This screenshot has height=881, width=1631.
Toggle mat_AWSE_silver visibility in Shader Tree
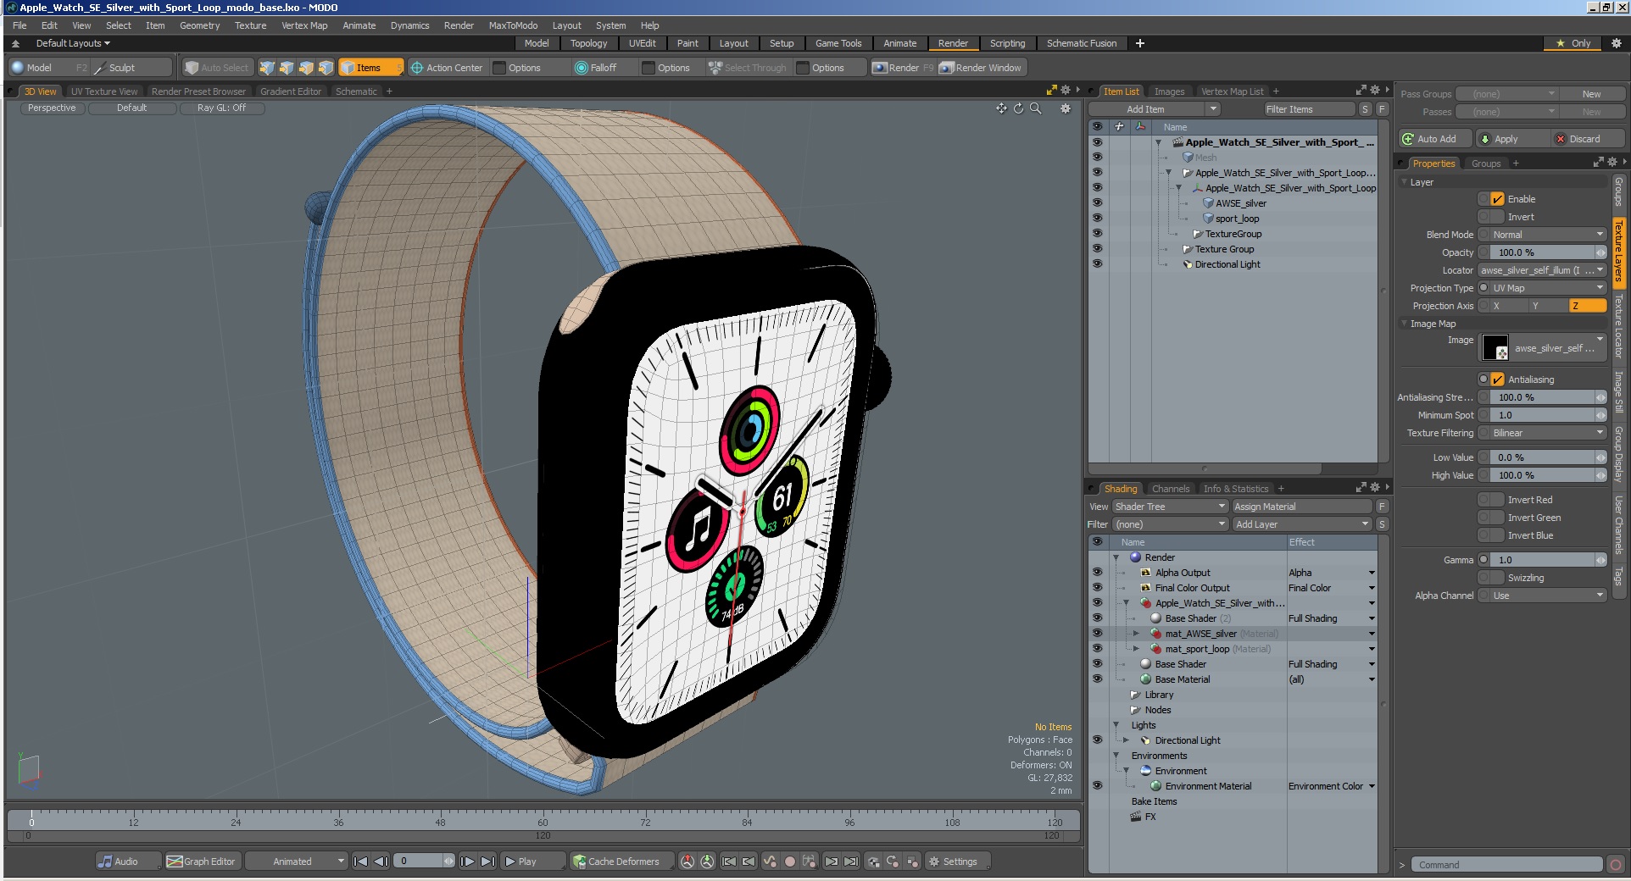click(x=1097, y=634)
